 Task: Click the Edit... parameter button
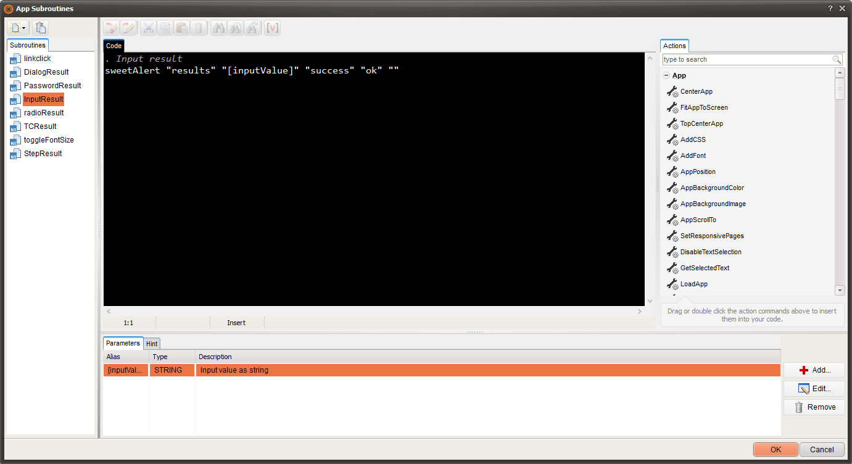[x=814, y=389]
